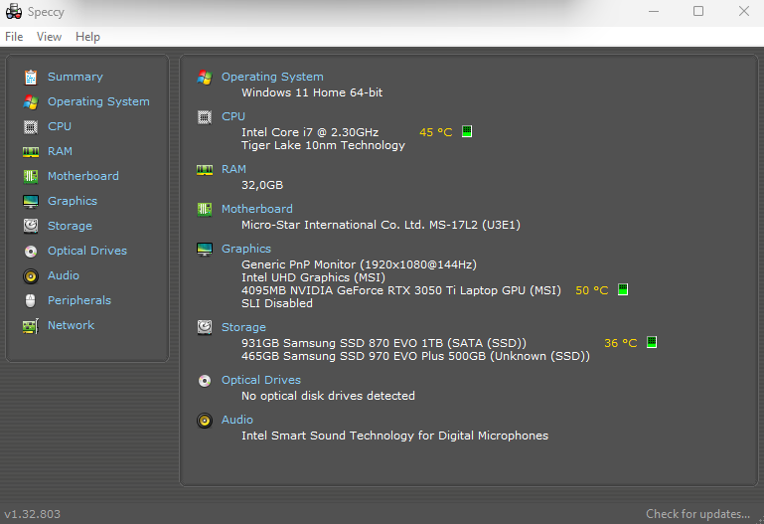Click the Operating System heading link
Screen dimensions: 764x524
click(272, 77)
